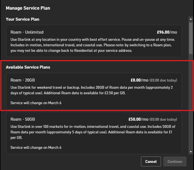The image size is (194, 170).
Task: Click the March 6 notice in 20GB card
Action: click(x=36, y=103)
